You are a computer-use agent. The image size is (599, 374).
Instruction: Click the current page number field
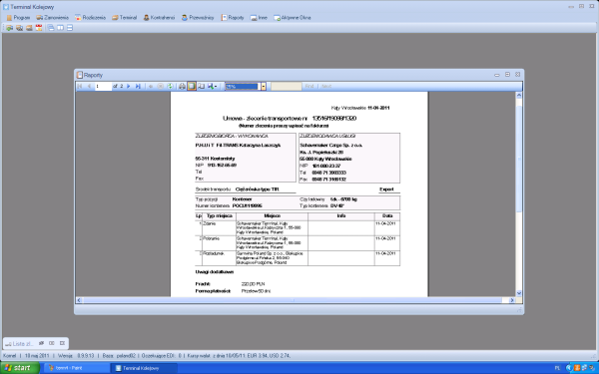(103, 86)
